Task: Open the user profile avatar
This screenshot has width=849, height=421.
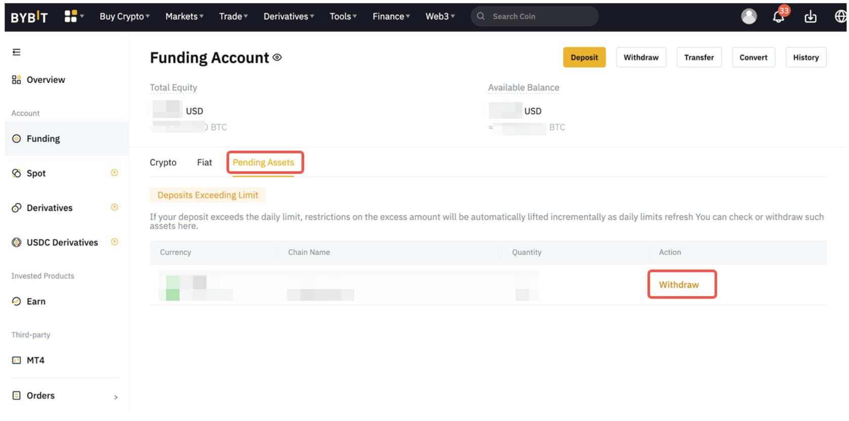Action: [749, 16]
